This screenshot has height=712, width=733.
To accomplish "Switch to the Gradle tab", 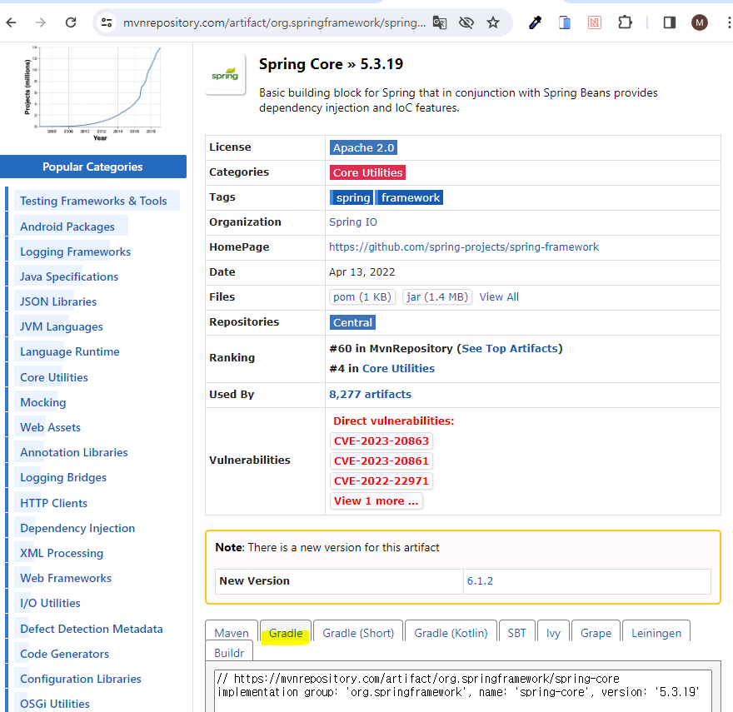I will (x=286, y=633).
